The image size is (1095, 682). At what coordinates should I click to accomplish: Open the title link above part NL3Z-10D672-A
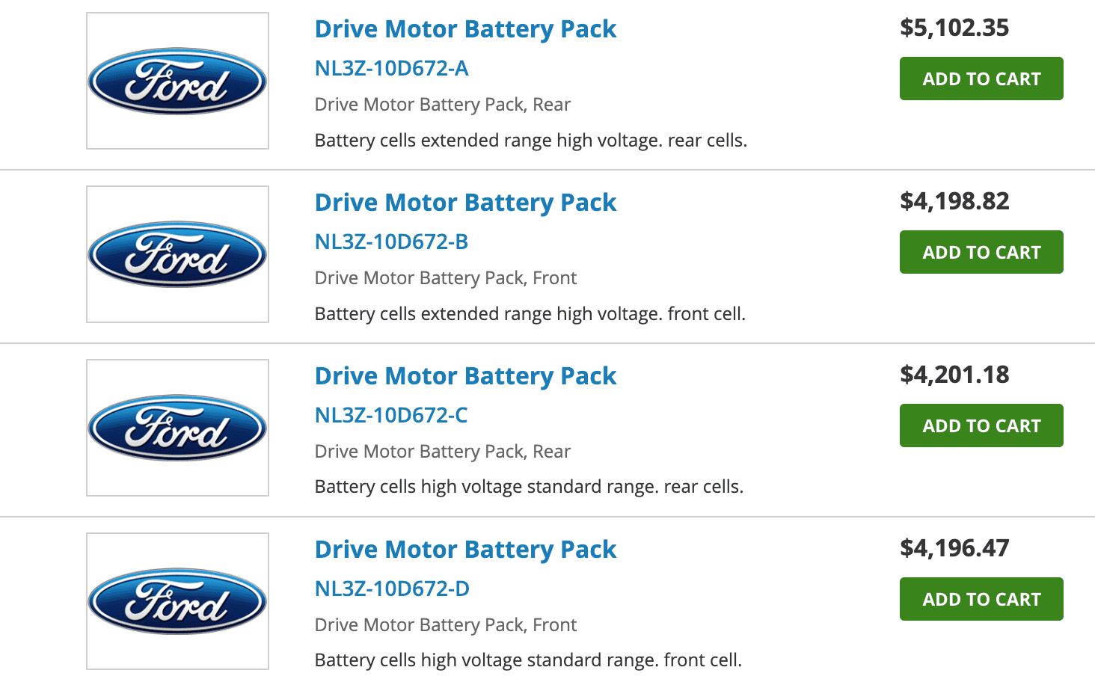[465, 29]
